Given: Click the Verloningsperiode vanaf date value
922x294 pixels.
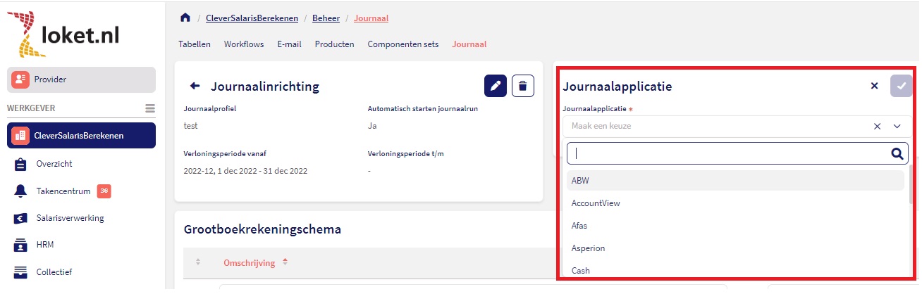Looking at the screenshot, I should point(245,171).
